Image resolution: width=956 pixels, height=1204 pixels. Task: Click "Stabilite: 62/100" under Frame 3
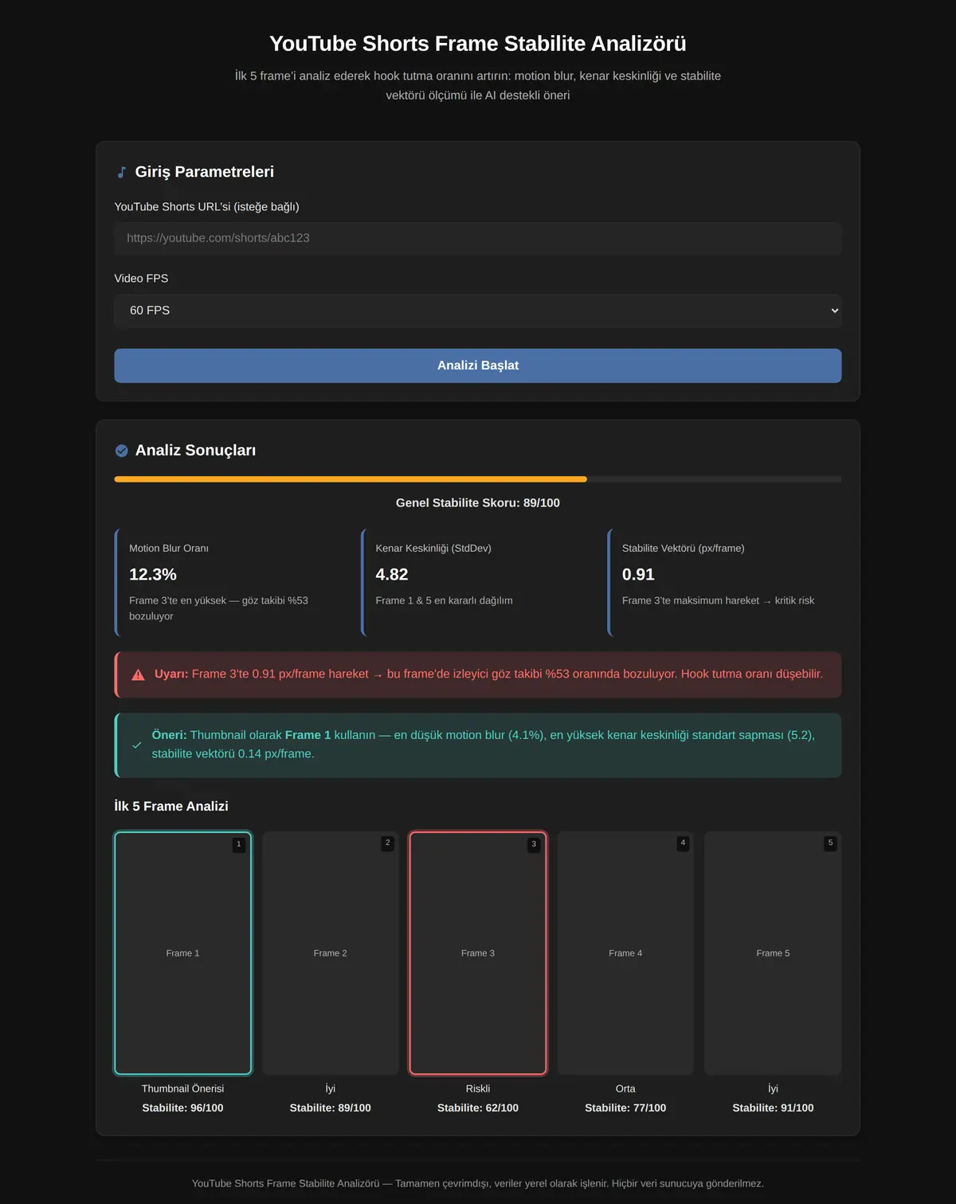point(478,1108)
